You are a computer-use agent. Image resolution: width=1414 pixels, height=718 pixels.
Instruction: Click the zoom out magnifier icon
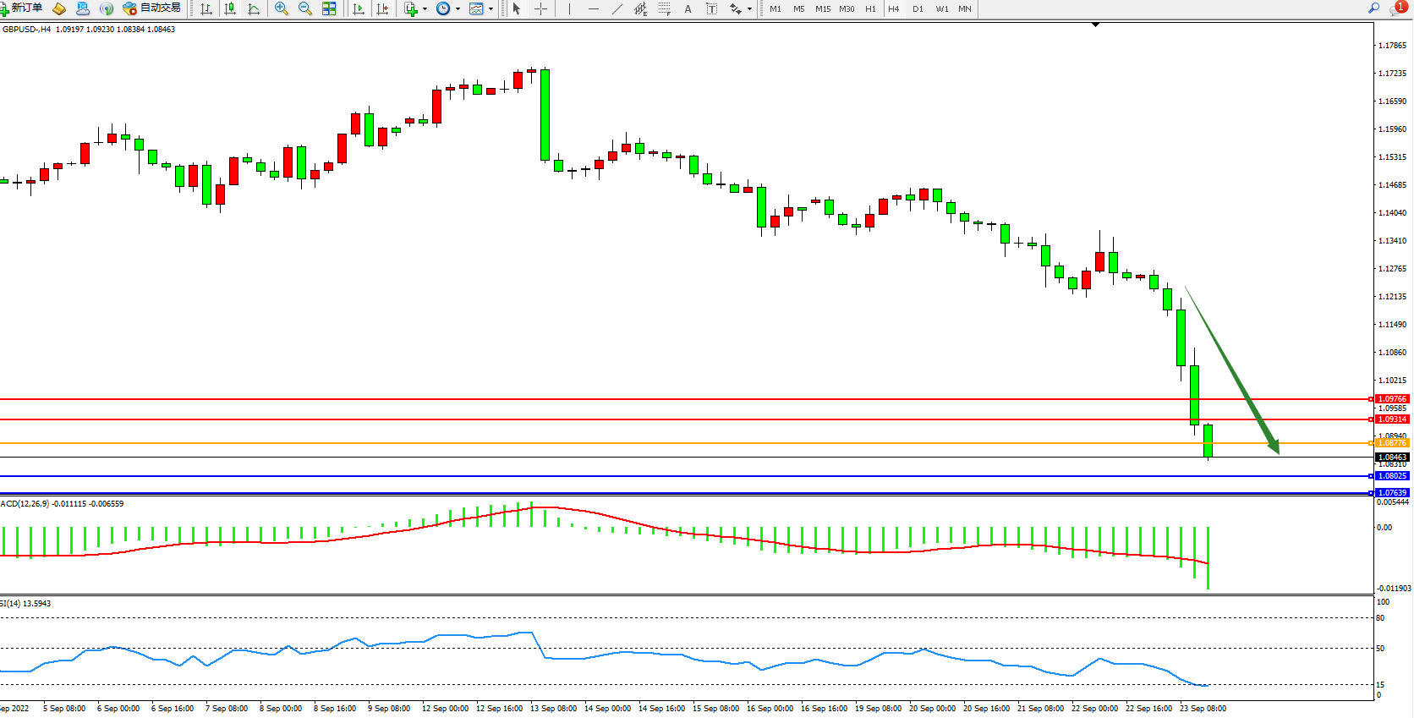click(x=305, y=8)
